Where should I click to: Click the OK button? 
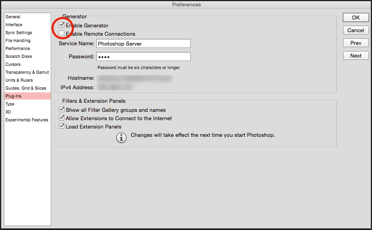pos(356,17)
